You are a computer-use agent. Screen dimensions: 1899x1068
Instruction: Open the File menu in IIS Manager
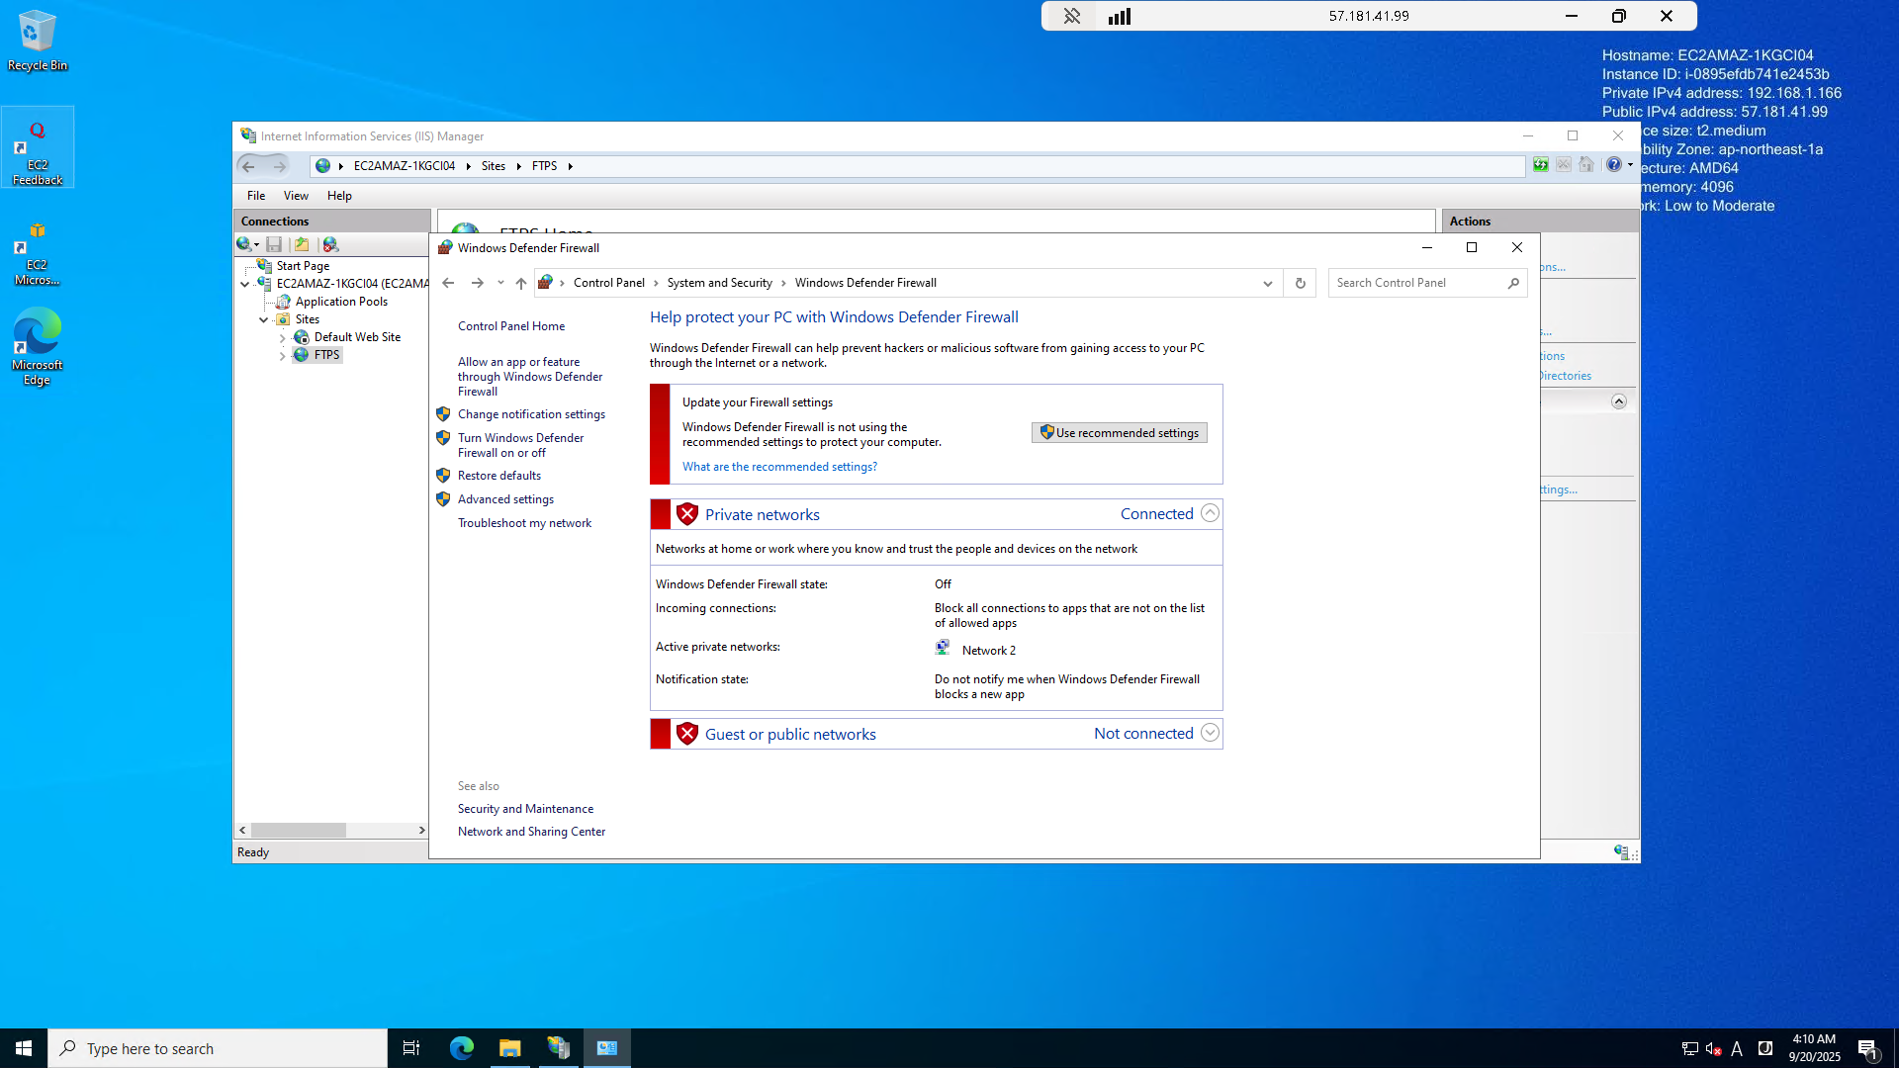point(256,196)
